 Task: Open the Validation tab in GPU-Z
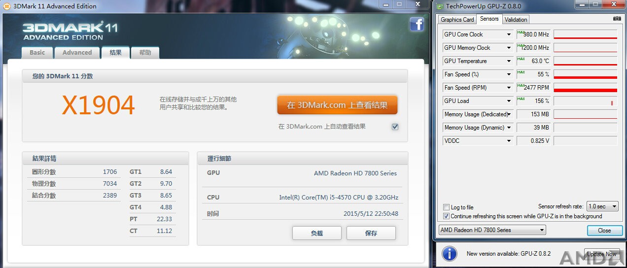516,20
